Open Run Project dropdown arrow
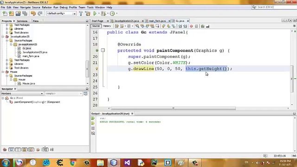Image resolution: width=297 pixels, height=167 pixels. click(x=99, y=13)
